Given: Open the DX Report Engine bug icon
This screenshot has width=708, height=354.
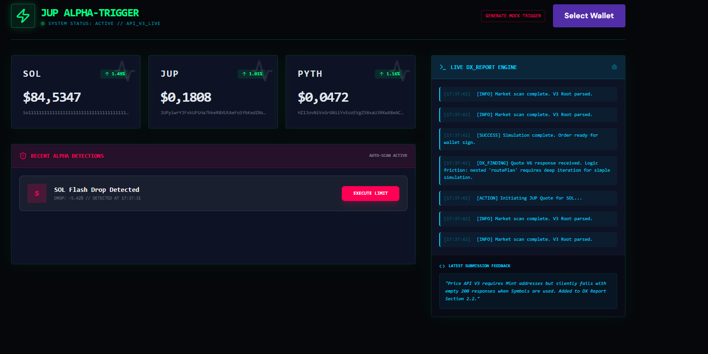Looking at the screenshot, I should click(614, 67).
